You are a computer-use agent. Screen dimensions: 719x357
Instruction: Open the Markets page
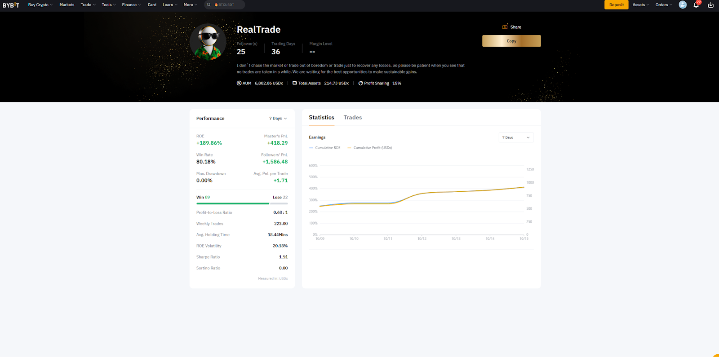pos(67,5)
